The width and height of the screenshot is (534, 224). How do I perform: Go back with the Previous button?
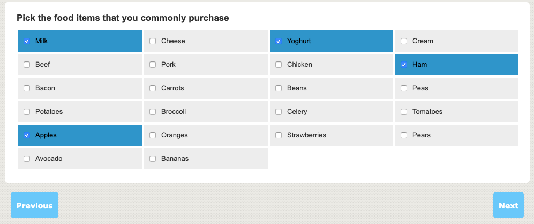point(34,205)
